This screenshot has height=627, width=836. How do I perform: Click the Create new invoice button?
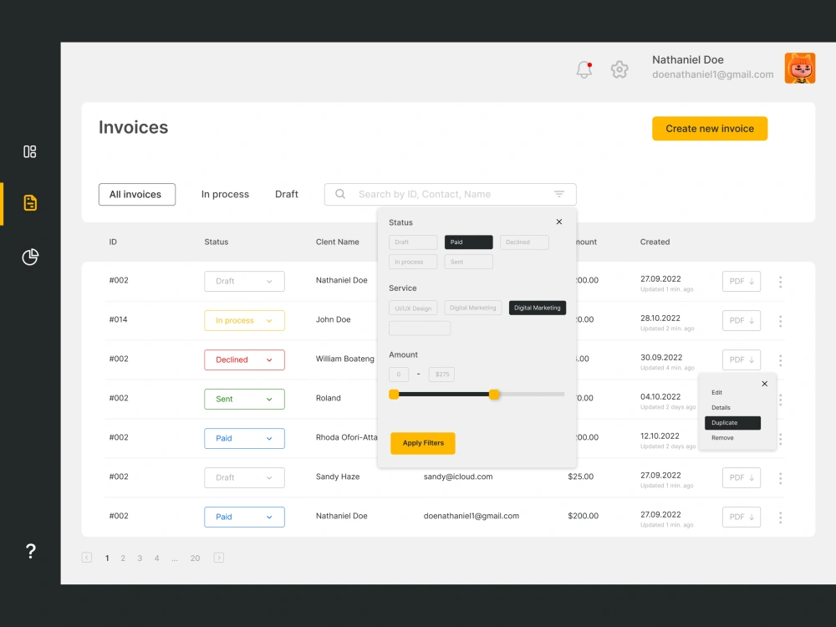(710, 129)
